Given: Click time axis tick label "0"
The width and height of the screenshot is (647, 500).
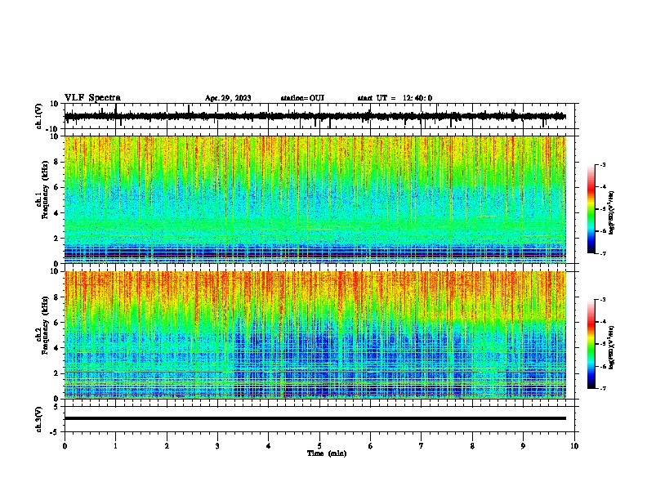Looking at the screenshot, I should coord(65,446).
